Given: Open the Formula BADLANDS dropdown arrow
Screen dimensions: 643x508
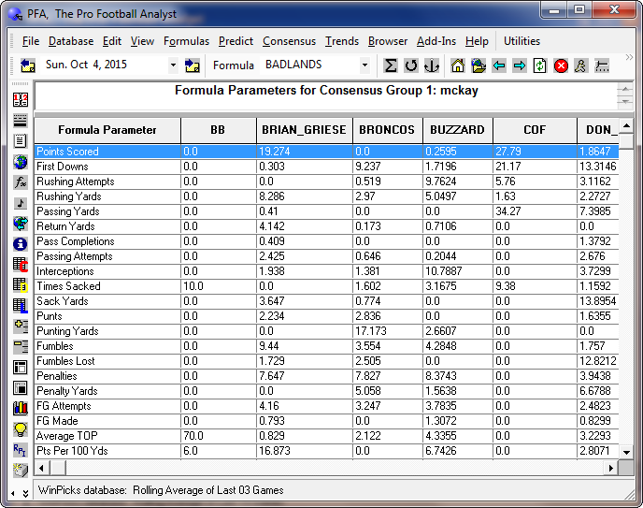Looking at the screenshot, I should pos(364,65).
